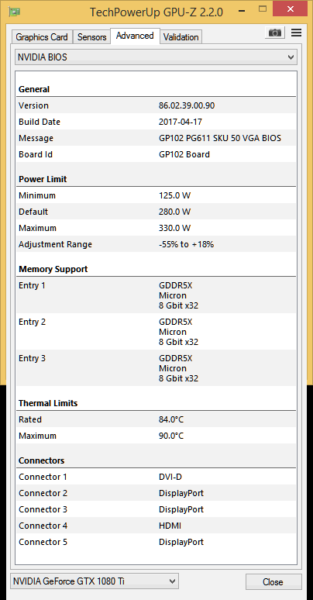Click the Connector 1 DVI-D value
Viewport: 313px width, 600px height.
[170, 477]
